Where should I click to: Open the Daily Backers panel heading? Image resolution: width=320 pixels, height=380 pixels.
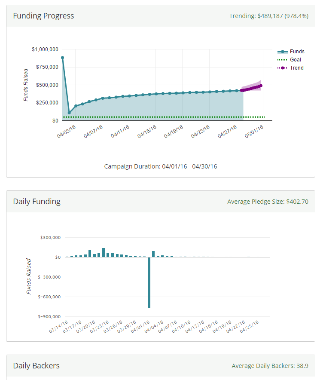[36, 366]
